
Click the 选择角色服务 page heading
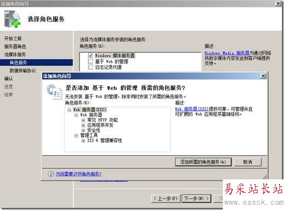(x=46, y=19)
